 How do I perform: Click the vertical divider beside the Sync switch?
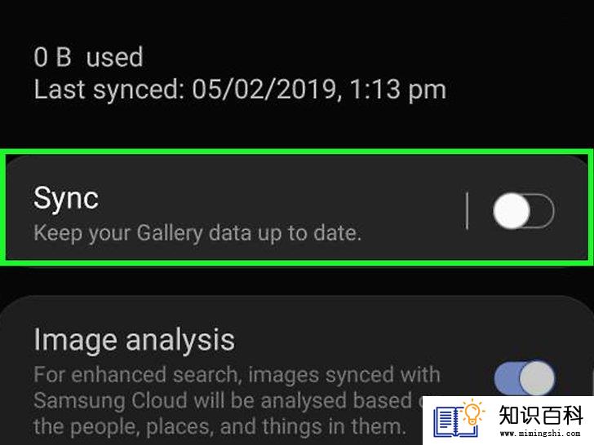467,211
